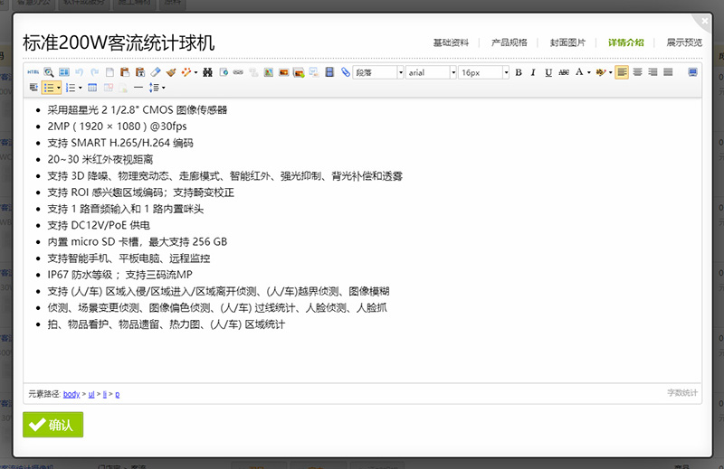Click body in element path
The width and height of the screenshot is (724, 469).
pos(71,394)
